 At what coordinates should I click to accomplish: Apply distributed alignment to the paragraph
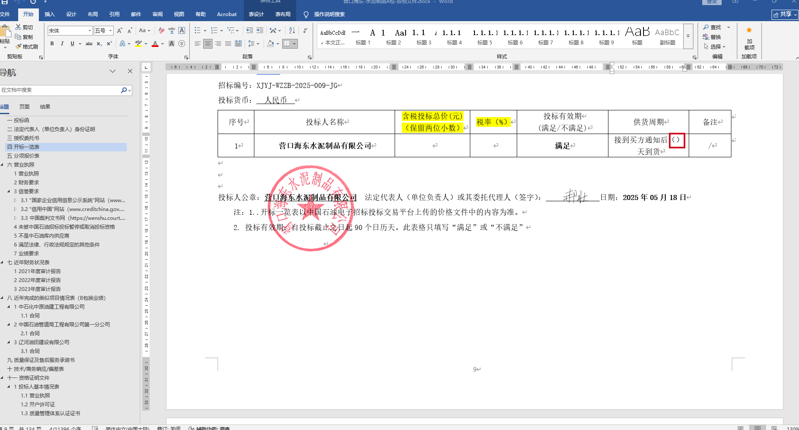[x=238, y=44]
